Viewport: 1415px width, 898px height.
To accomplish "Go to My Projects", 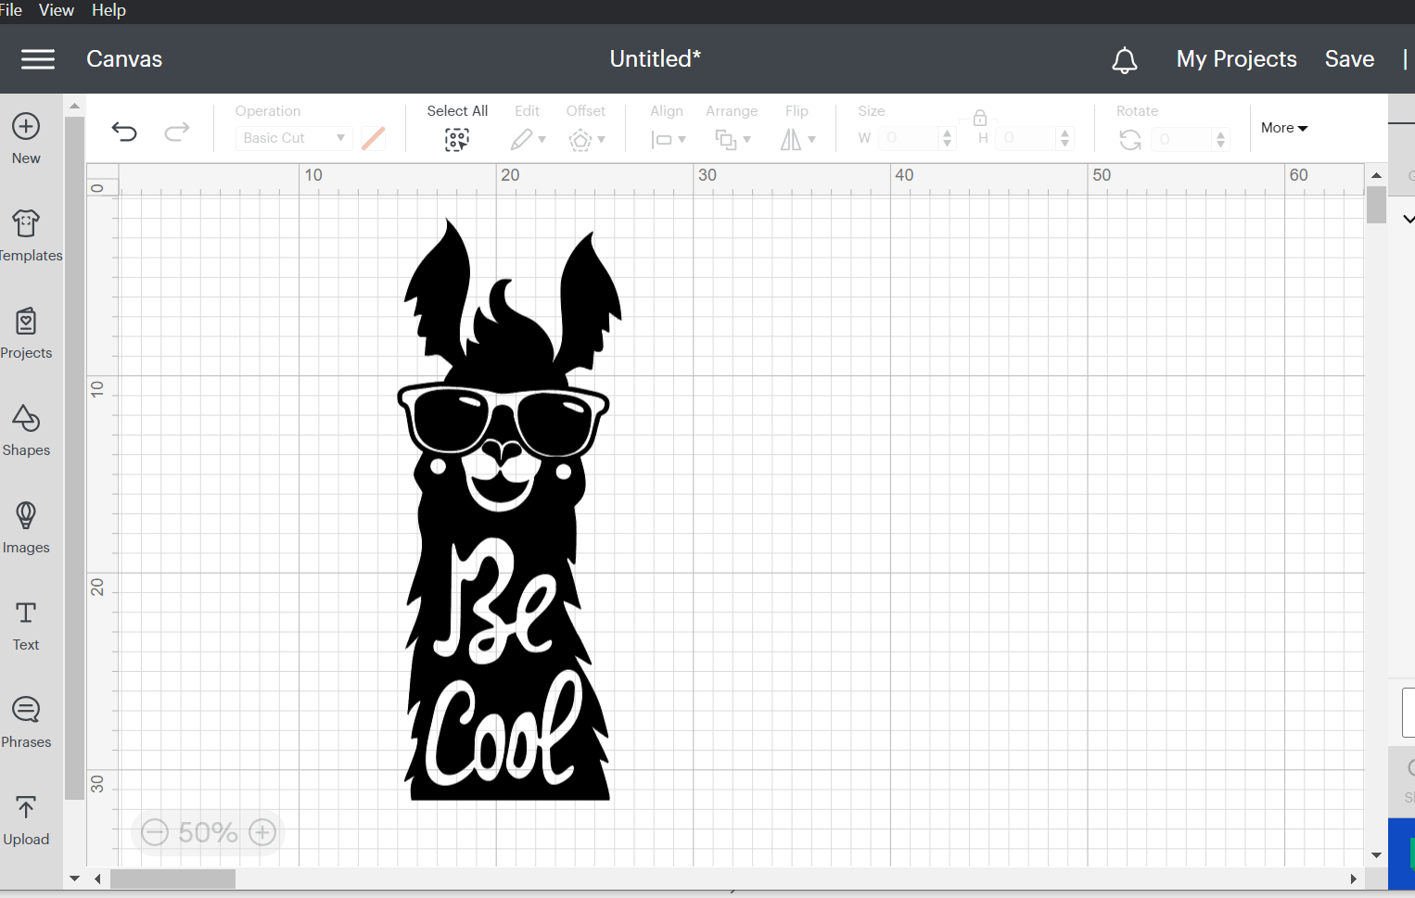I will [x=1237, y=59].
